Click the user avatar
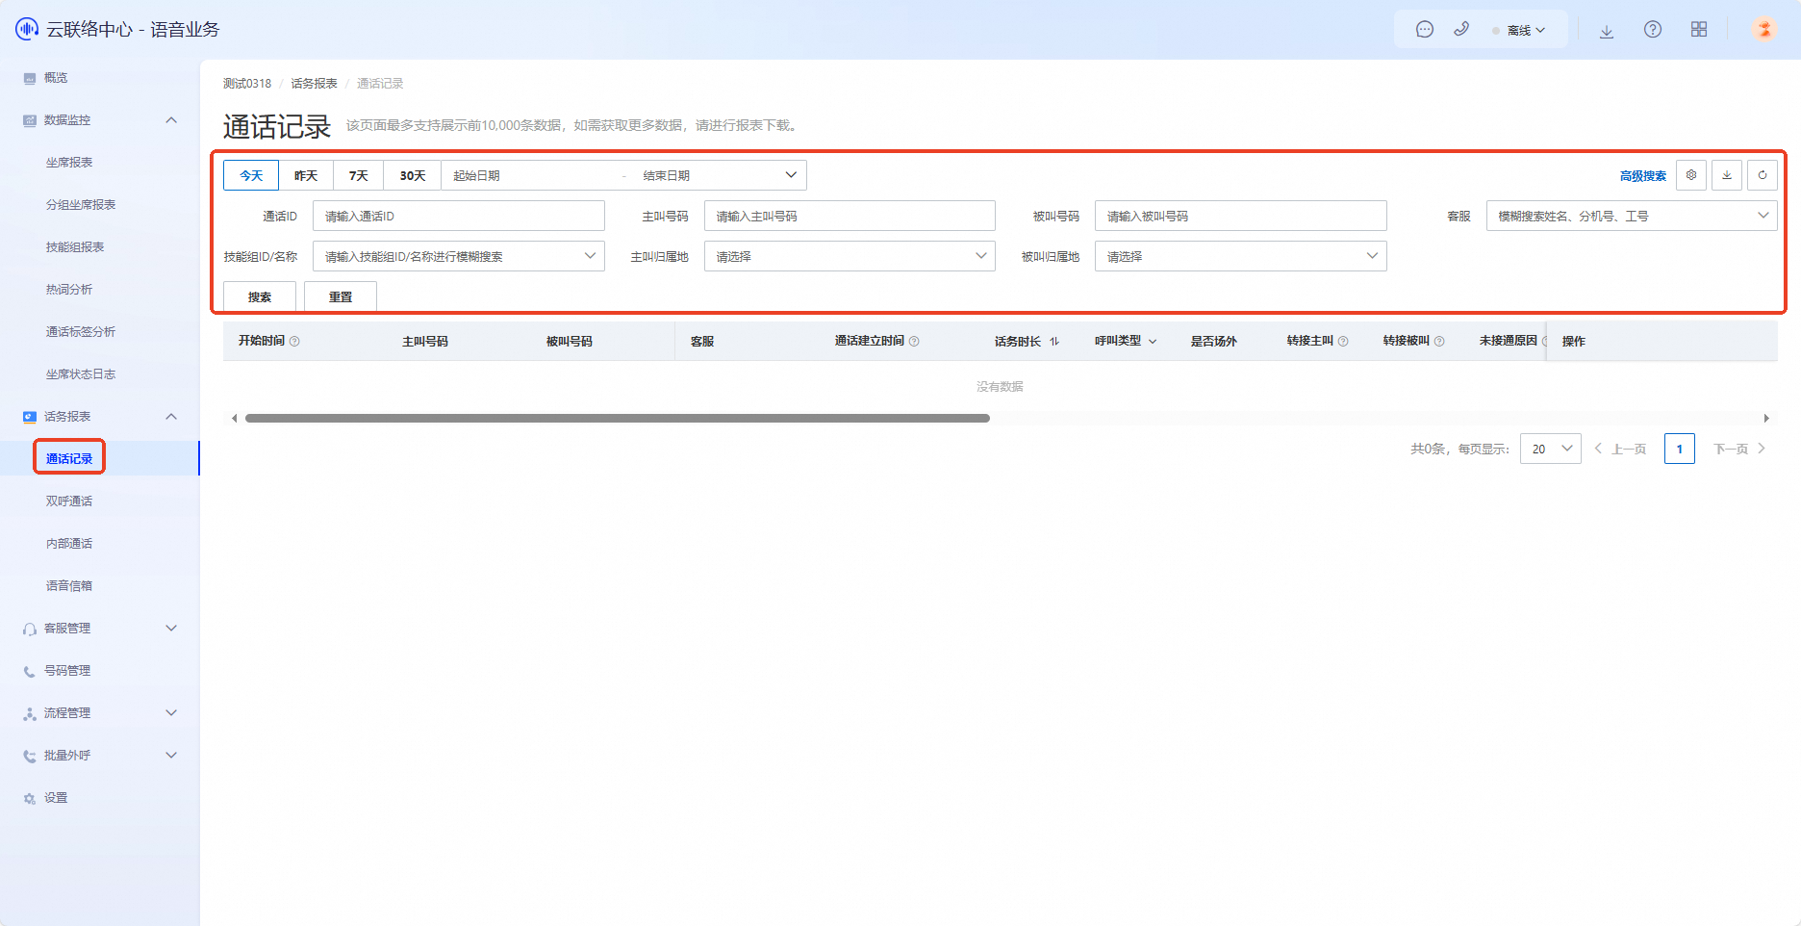The width and height of the screenshot is (1801, 926). pos(1764,30)
